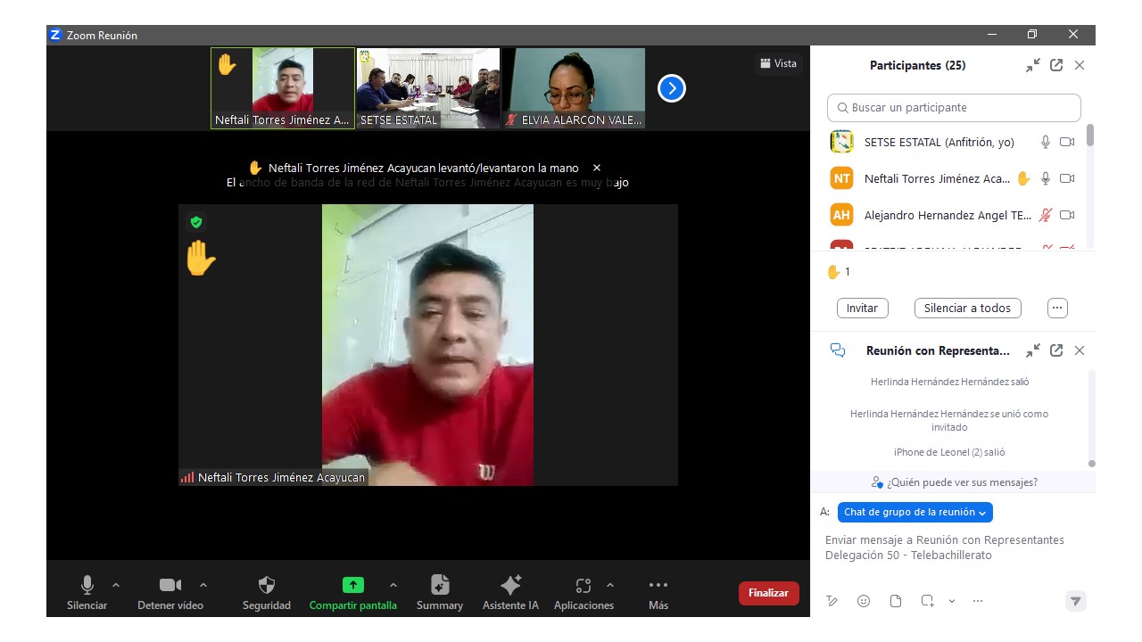
Task: Mute Neftali Torres microphone in participant list
Action: [x=1045, y=178]
